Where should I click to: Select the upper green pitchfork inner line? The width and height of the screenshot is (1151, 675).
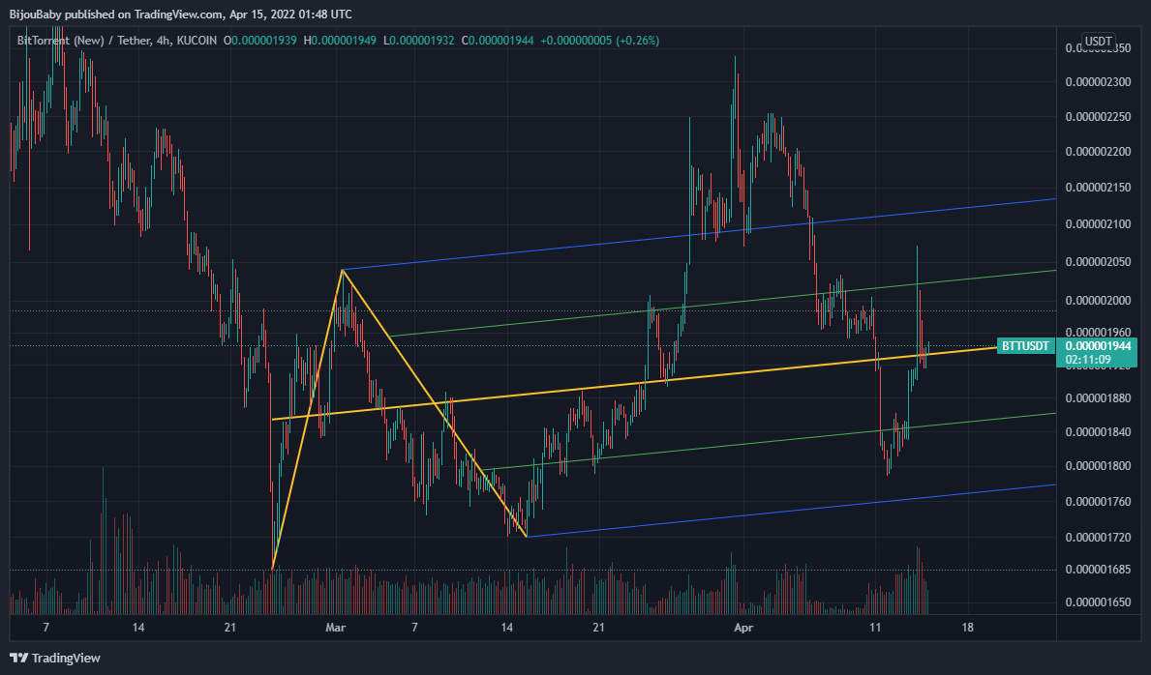723,304
